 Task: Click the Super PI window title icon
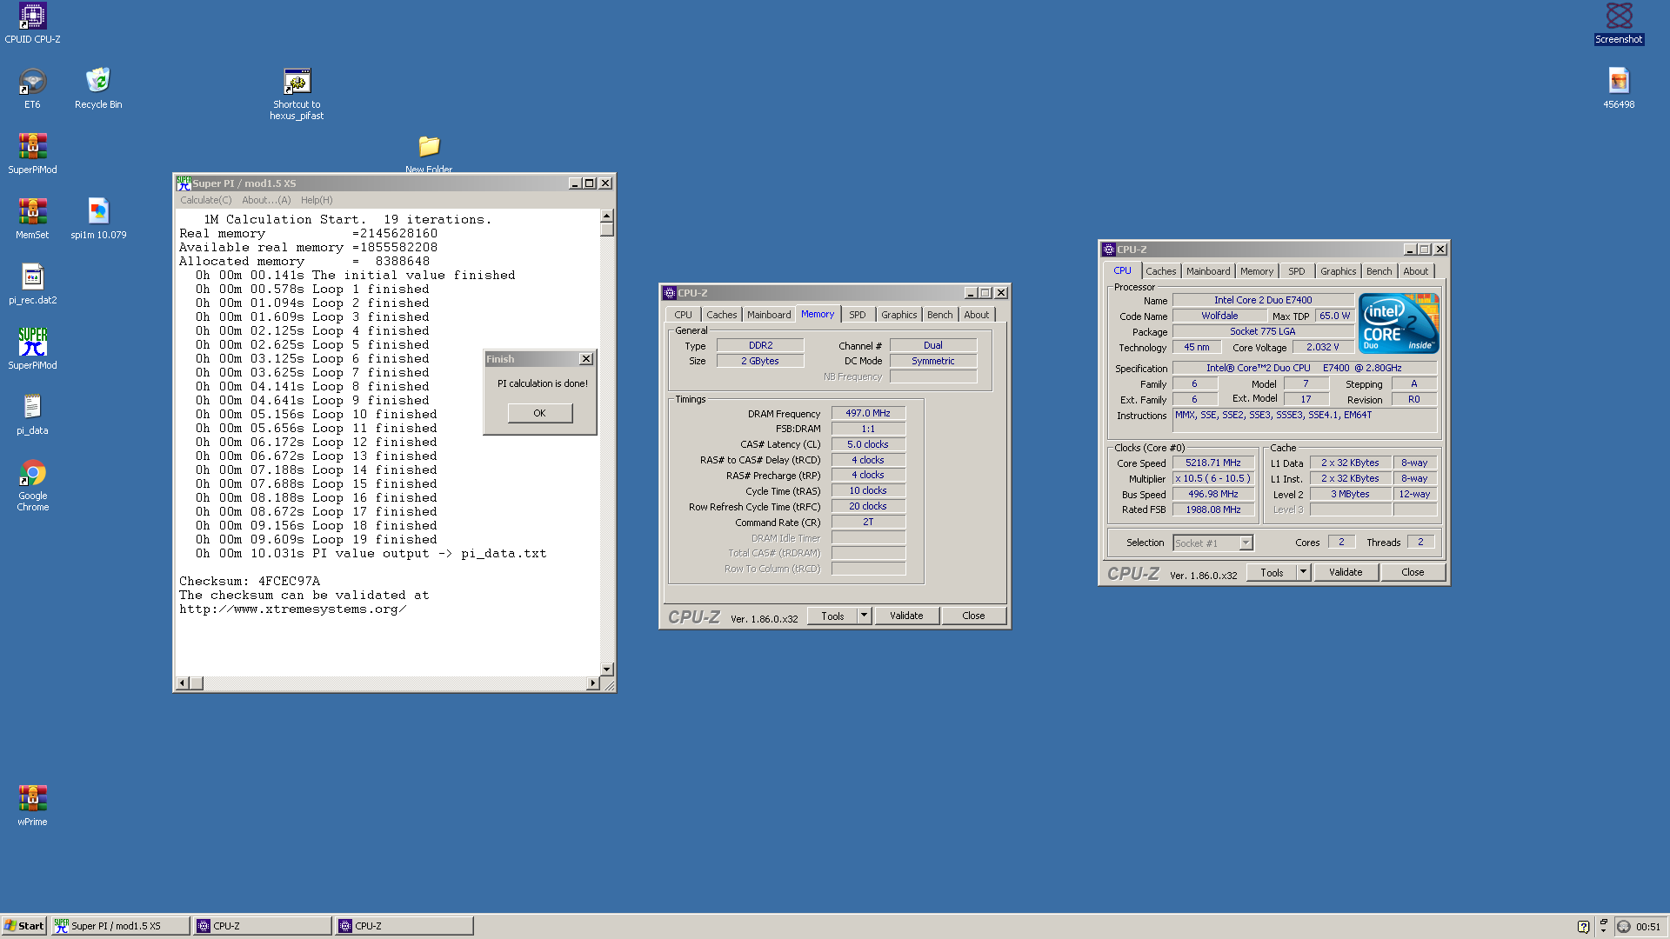(x=184, y=183)
